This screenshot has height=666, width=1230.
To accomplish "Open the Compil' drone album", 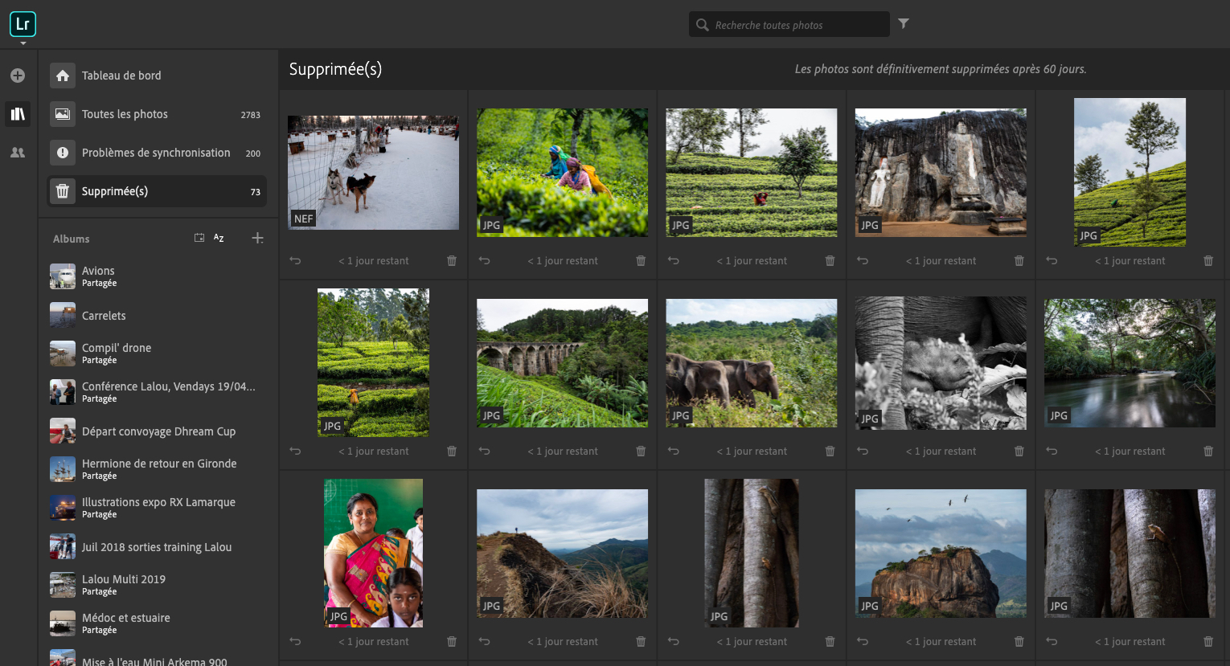I will 157,353.
